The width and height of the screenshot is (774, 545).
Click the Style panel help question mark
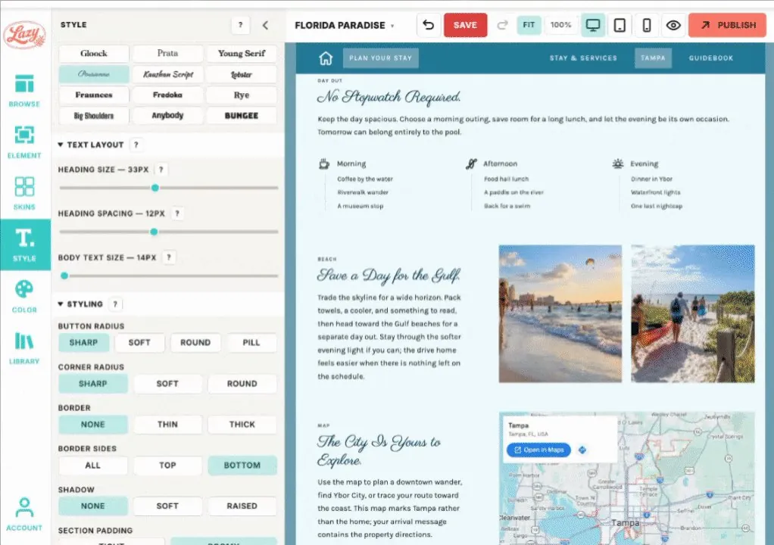pyautogui.click(x=240, y=25)
